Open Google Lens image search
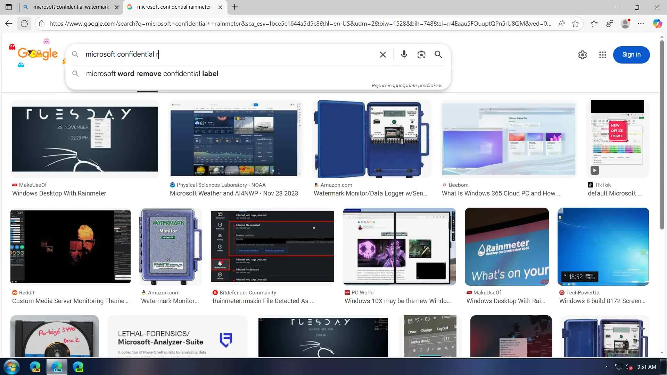 coord(421,55)
